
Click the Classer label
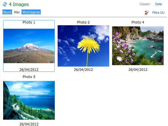pos(145,4)
